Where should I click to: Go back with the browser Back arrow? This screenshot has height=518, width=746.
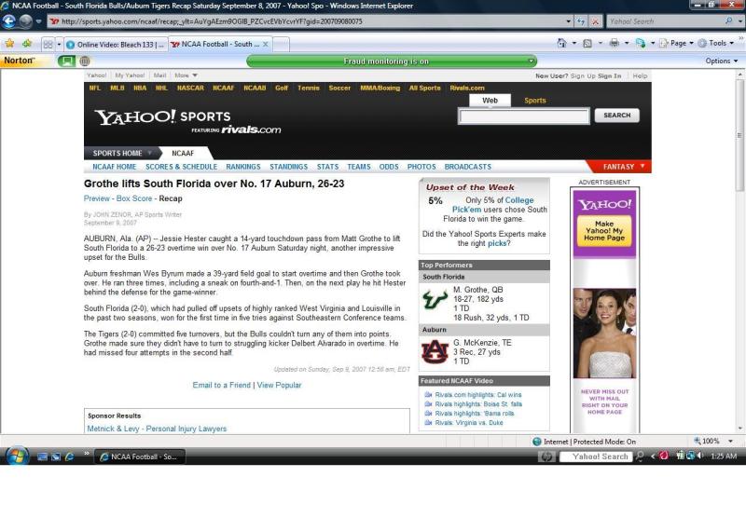[9, 21]
